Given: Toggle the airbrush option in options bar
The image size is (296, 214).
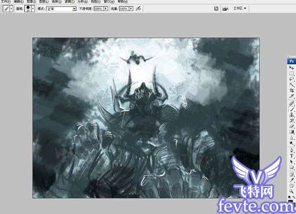Looking at the screenshot, I should (x=139, y=8).
